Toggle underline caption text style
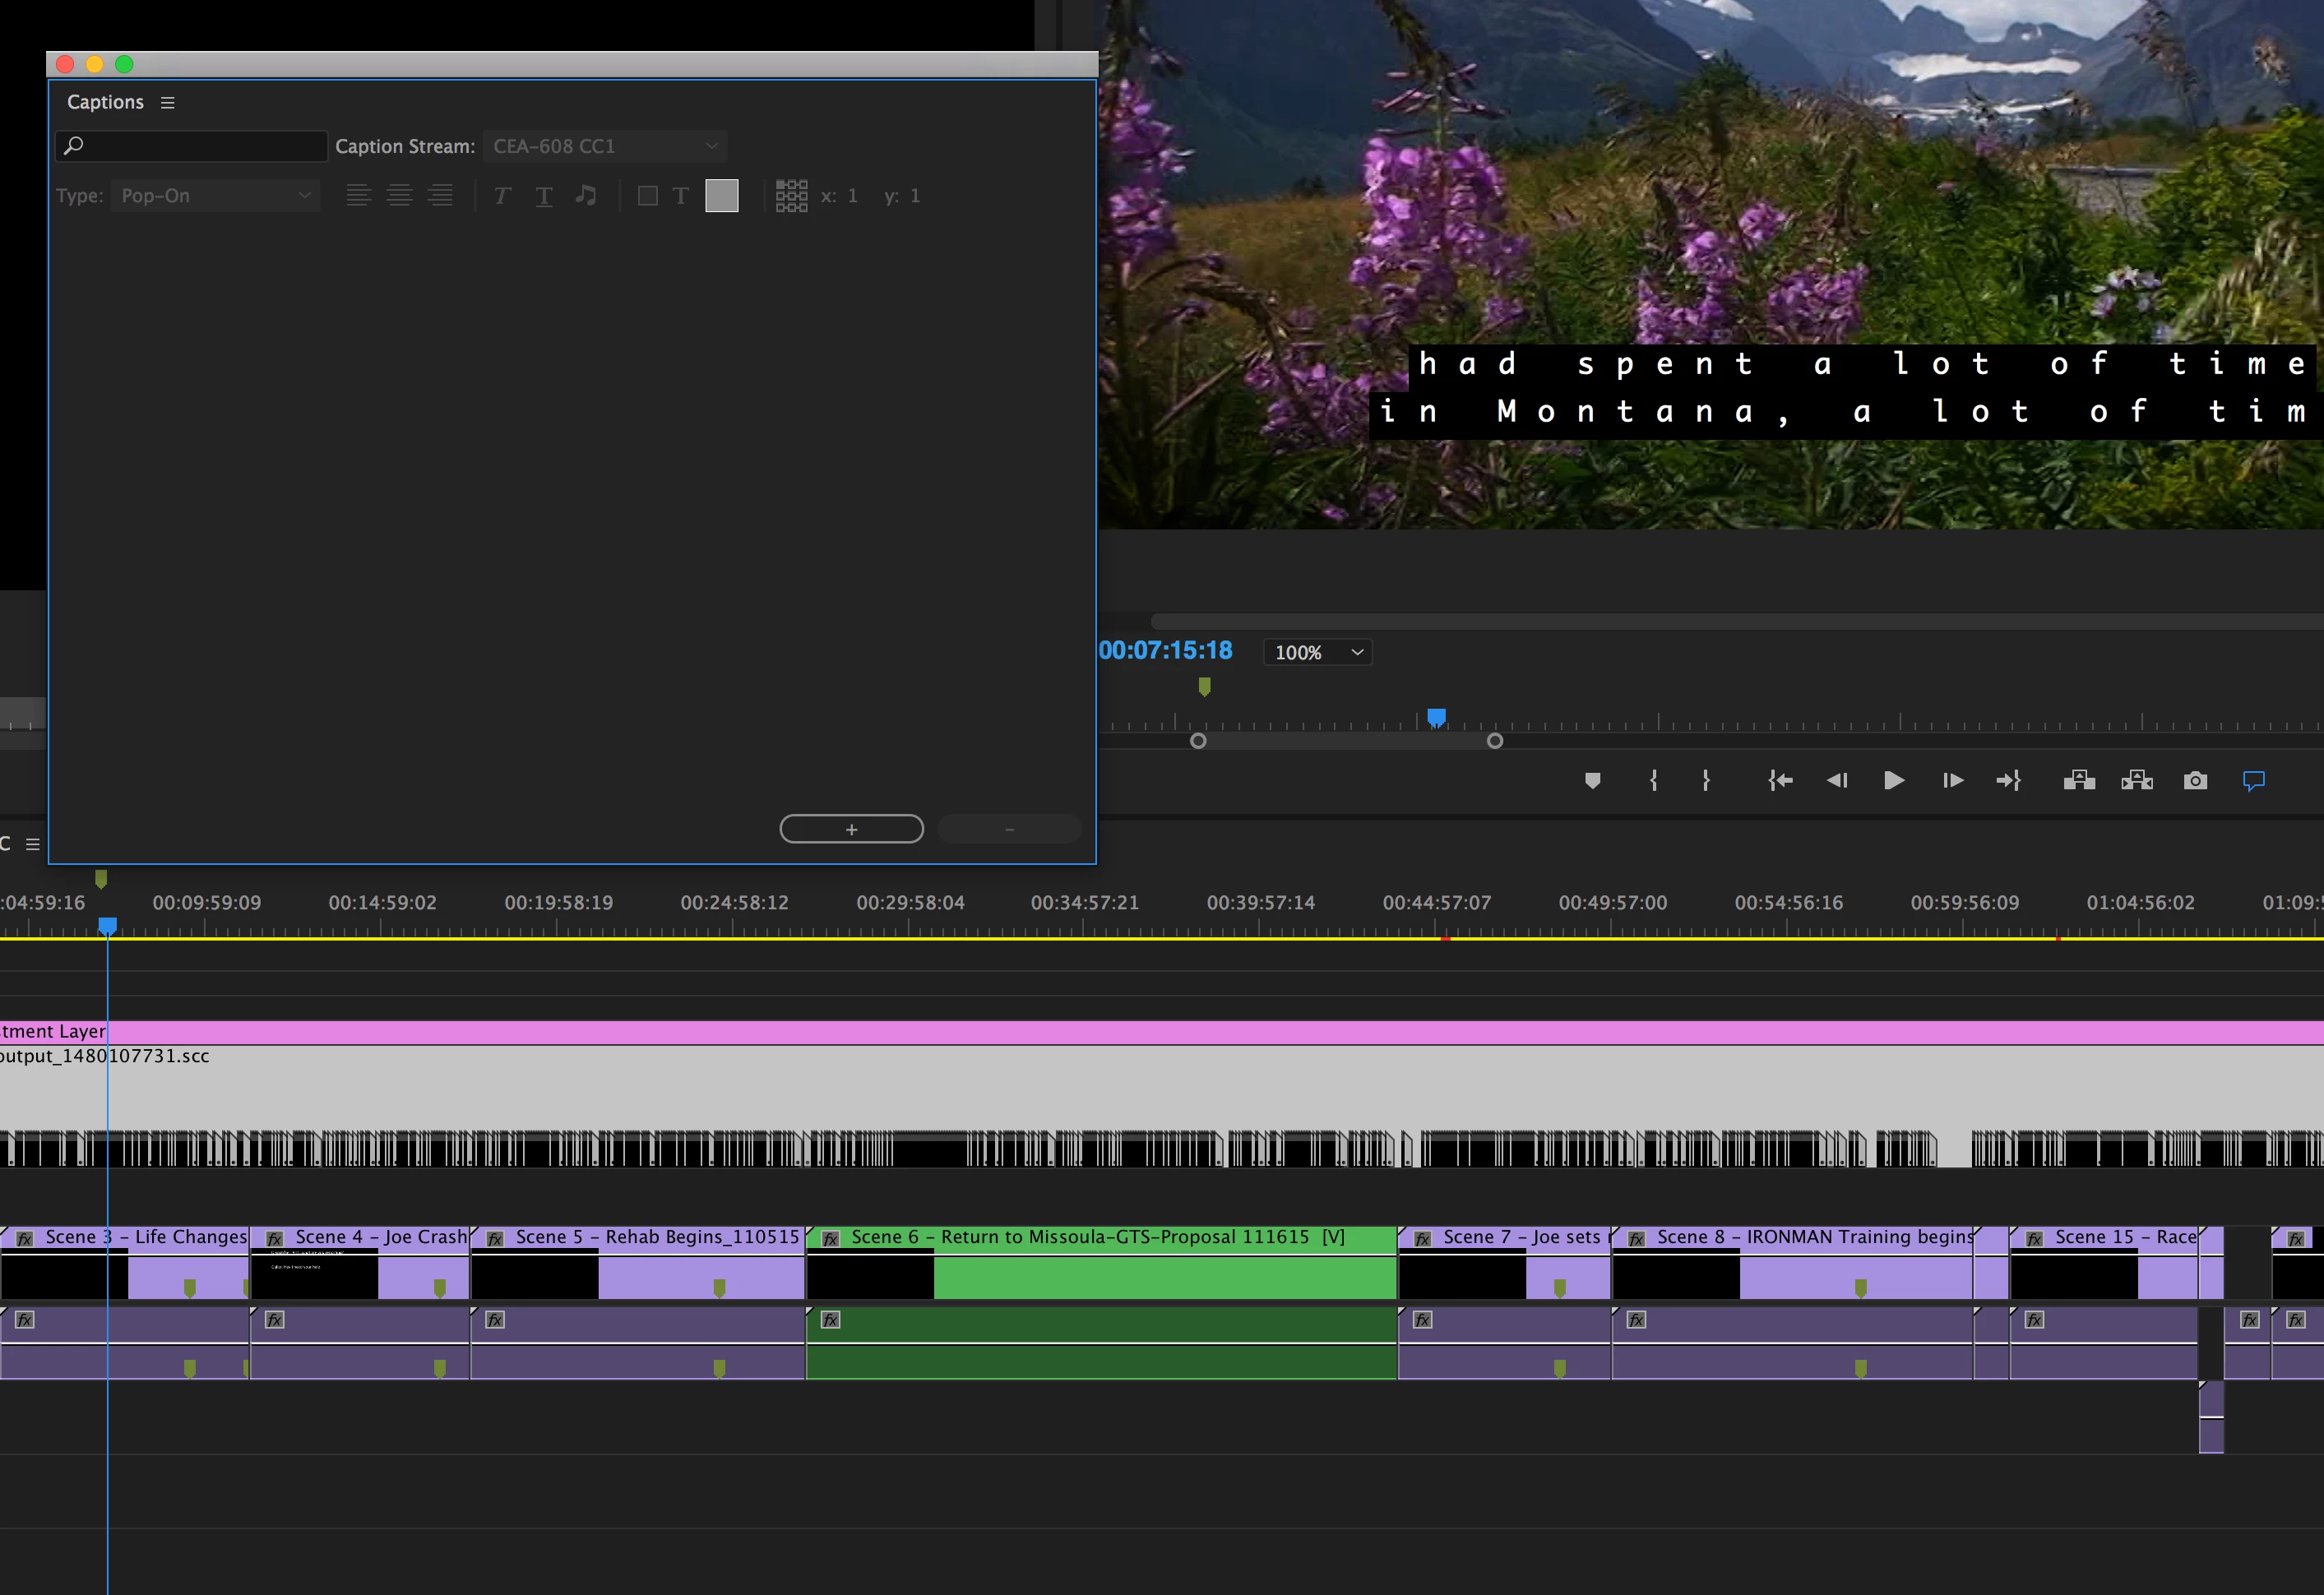Image resolution: width=2324 pixels, height=1595 pixels. click(544, 196)
